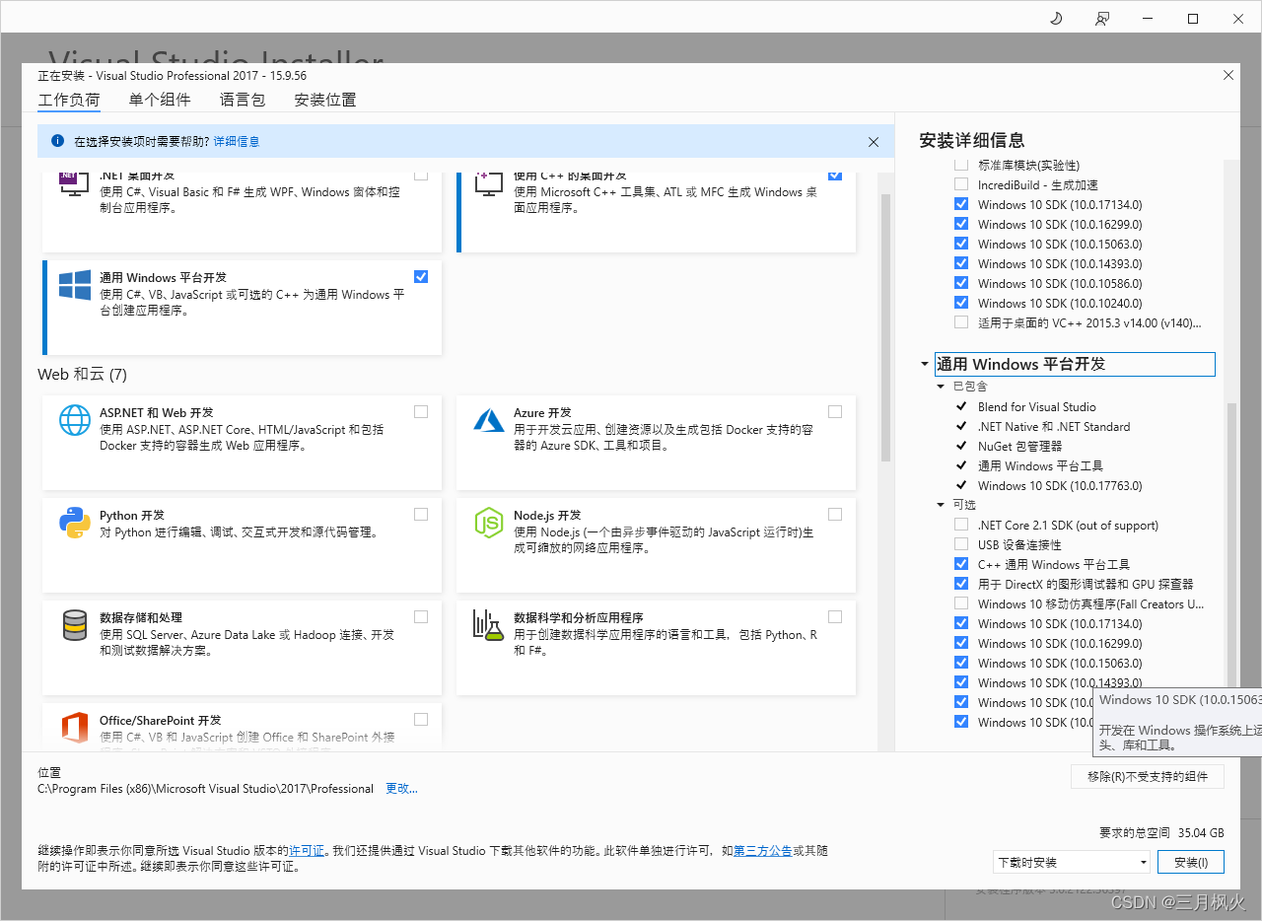Click the Office/SharePoint 开发 icon
The image size is (1262, 921).
(x=75, y=728)
